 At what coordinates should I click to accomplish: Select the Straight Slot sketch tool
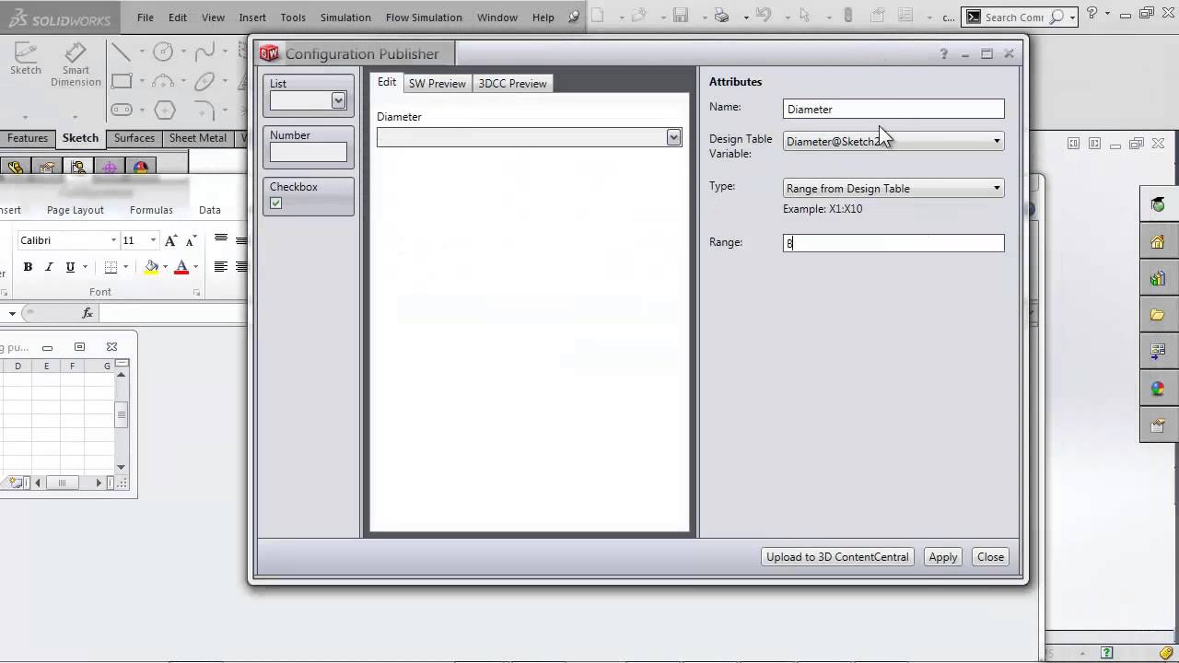click(121, 110)
